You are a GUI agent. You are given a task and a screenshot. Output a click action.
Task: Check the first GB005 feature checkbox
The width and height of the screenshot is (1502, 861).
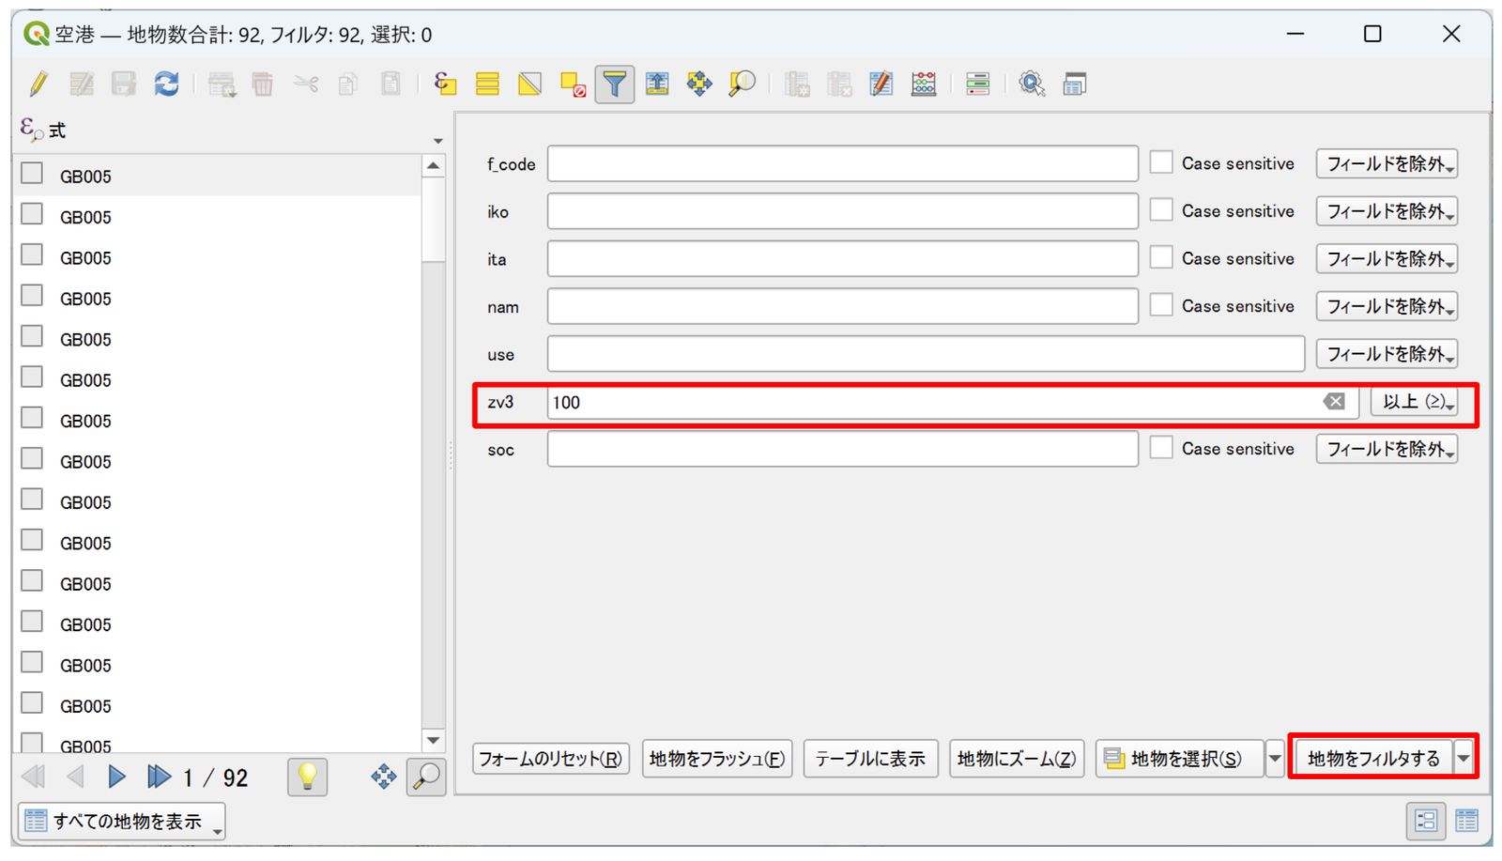(33, 174)
